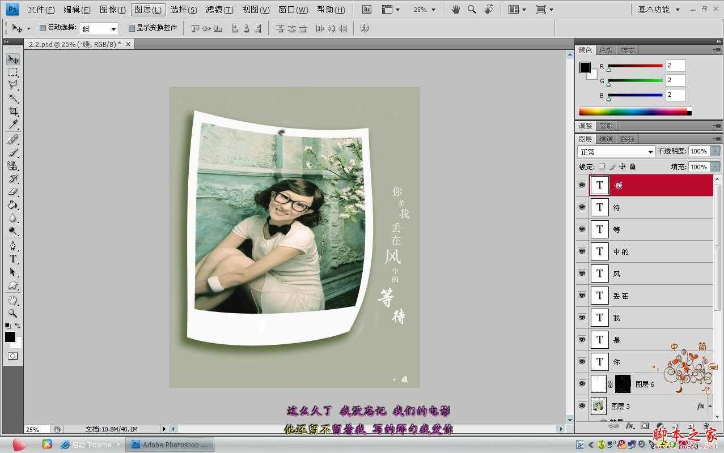Hide the 中的 text layer
The image size is (724, 453).
[x=582, y=251]
